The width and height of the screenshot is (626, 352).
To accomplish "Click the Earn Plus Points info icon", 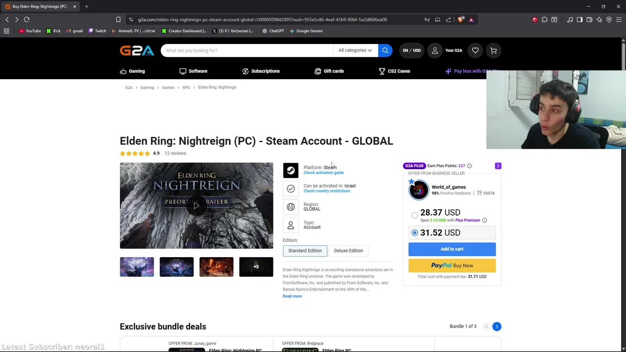I will tap(469, 166).
